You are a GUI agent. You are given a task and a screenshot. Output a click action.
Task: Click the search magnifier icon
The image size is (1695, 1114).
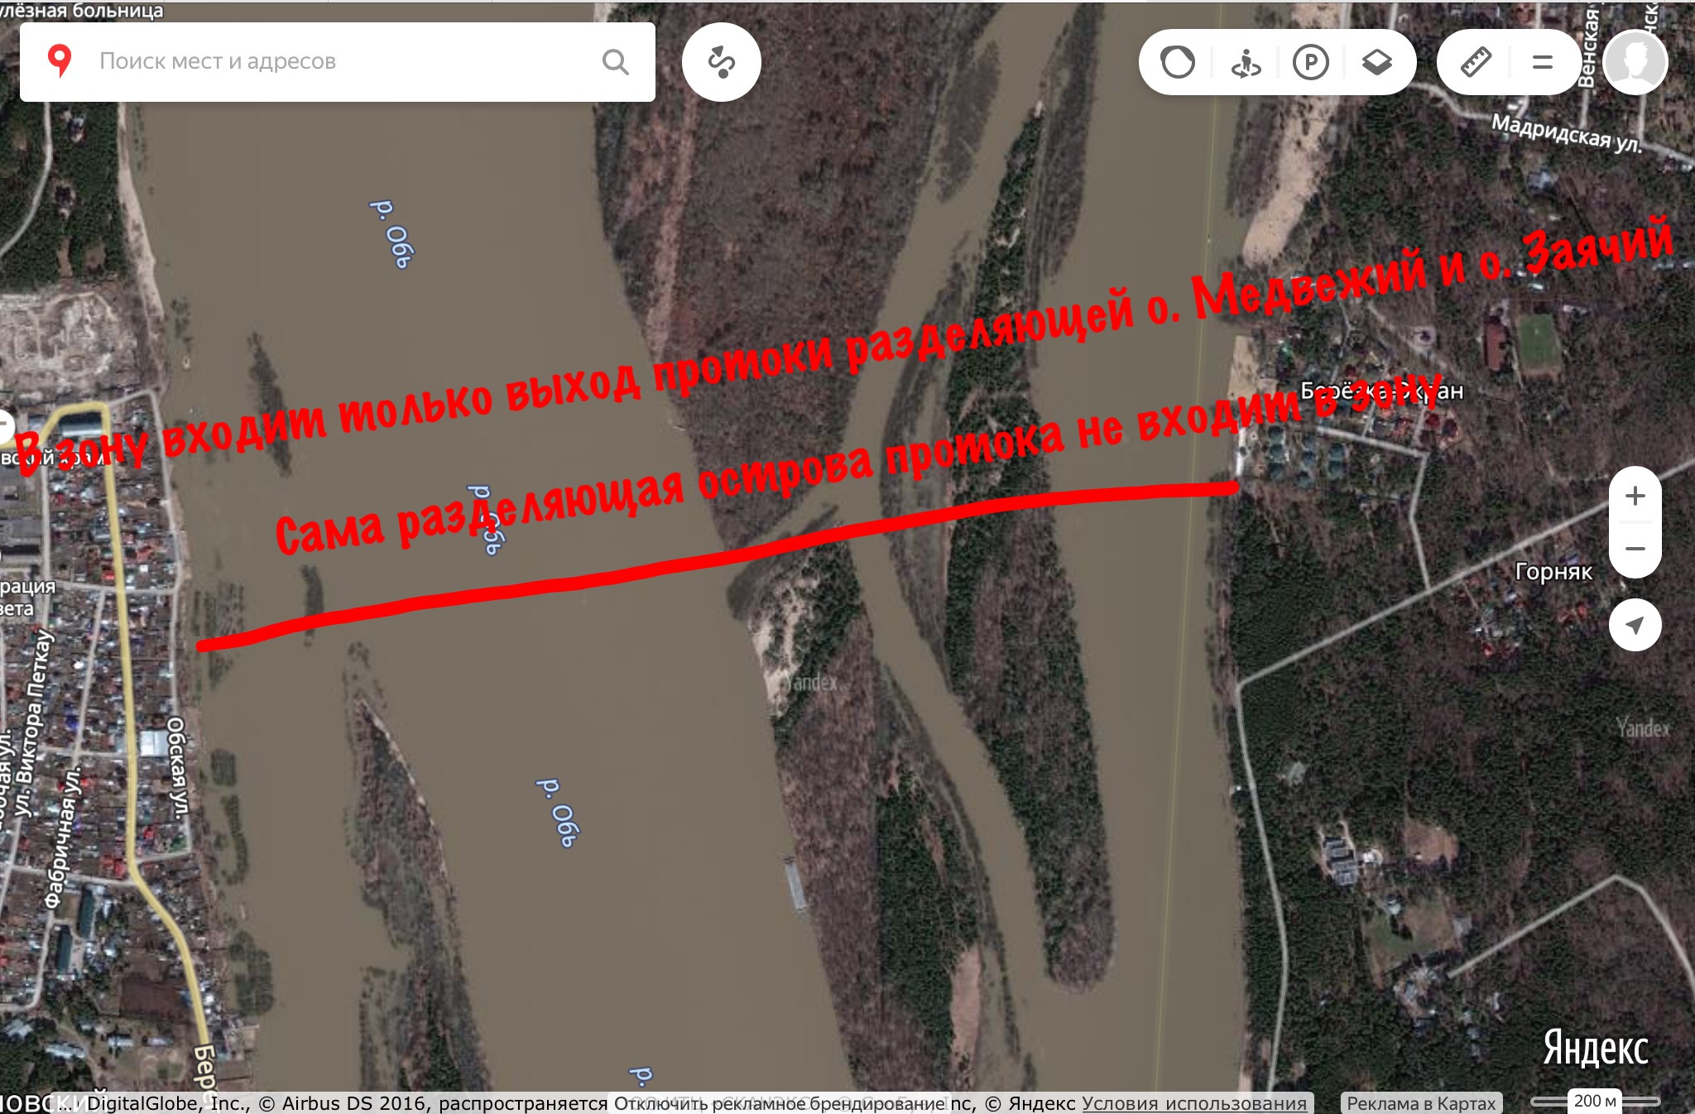[615, 62]
